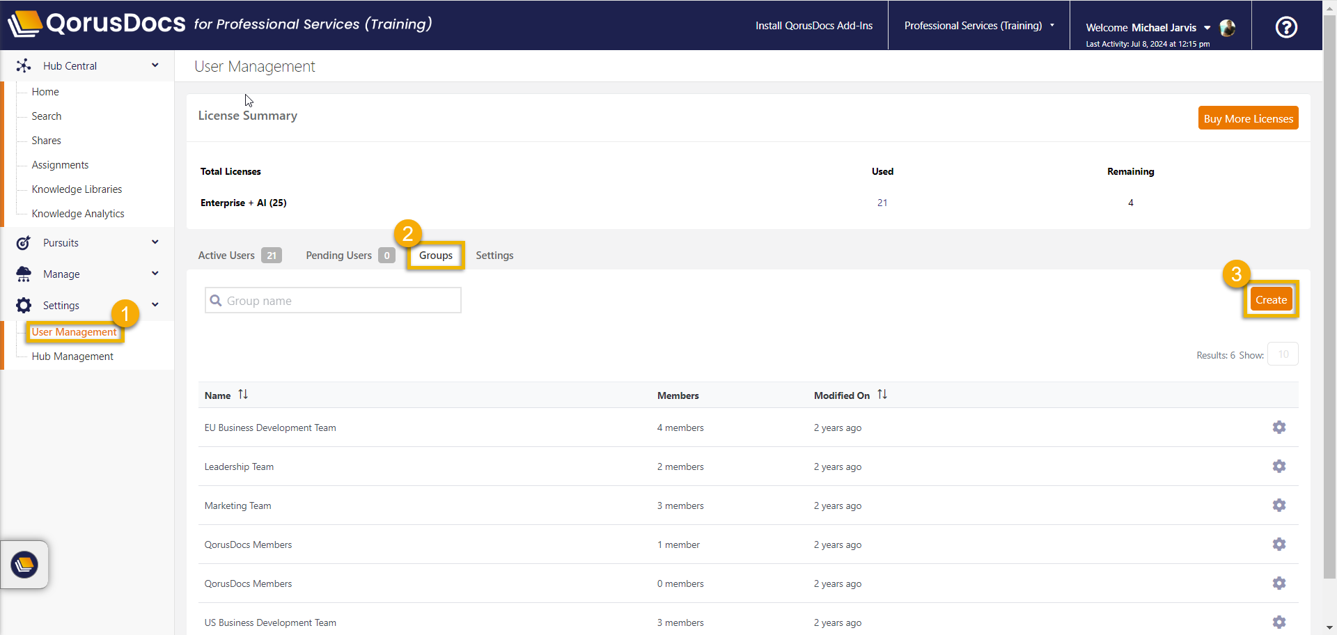The image size is (1337, 635).
Task: Open Professional Services (Training) hub dropdown
Action: tap(979, 26)
